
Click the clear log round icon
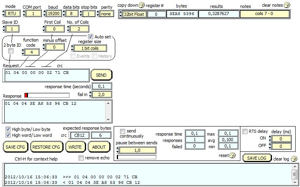point(294,159)
